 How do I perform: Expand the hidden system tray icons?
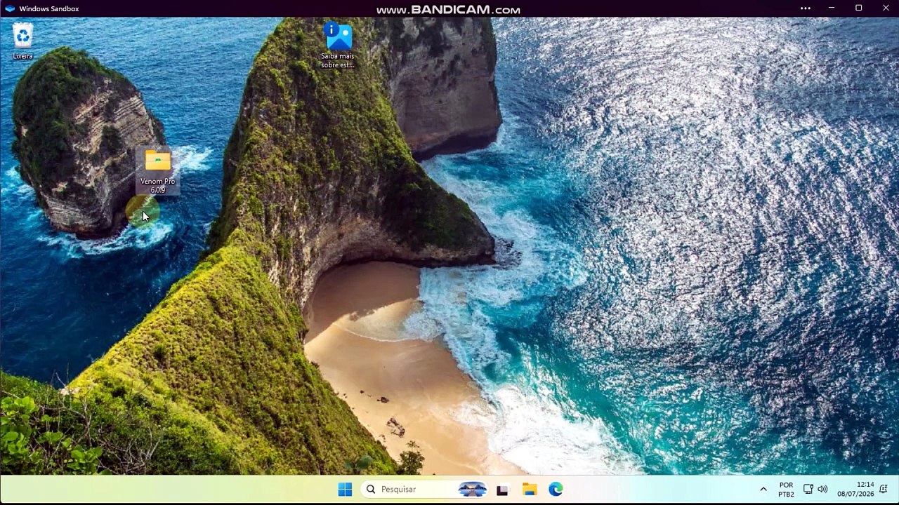click(x=763, y=490)
